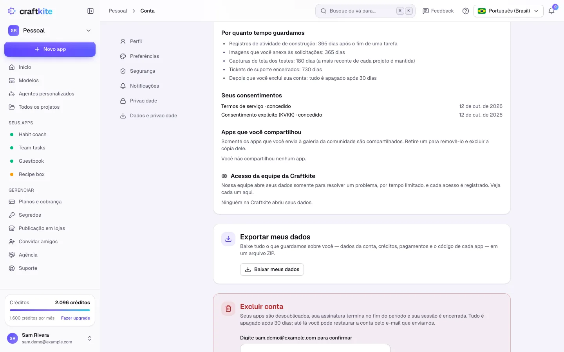This screenshot has width=564, height=352.
Task: Open Planos e cobrança
Action: coord(50,202)
